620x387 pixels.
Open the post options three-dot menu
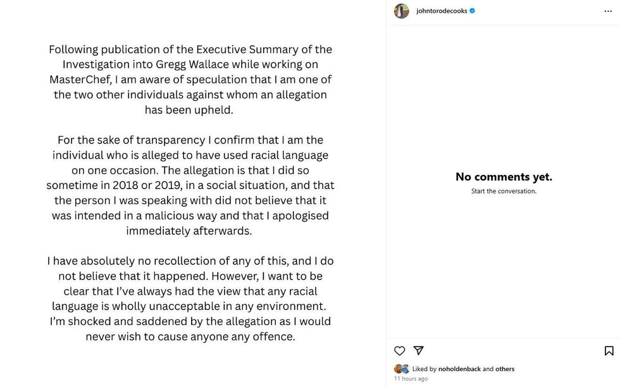coord(609,11)
